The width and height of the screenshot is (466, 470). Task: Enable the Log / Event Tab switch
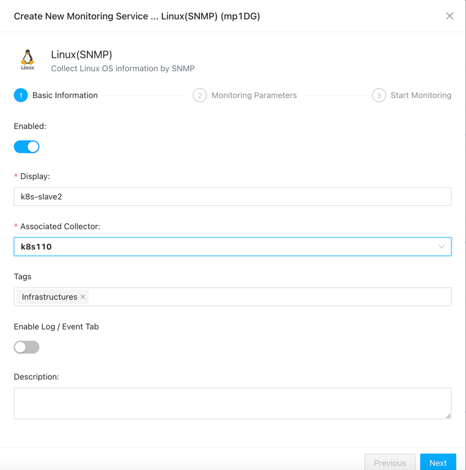(27, 347)
